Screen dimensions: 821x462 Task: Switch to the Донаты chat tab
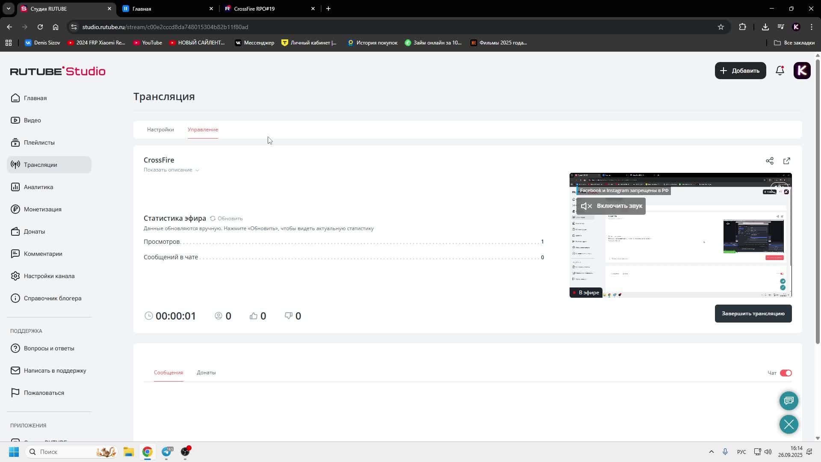[206, 373]
